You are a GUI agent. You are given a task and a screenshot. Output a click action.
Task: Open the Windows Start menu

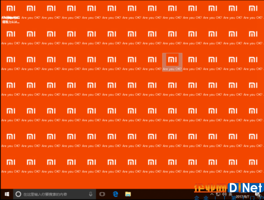tap(7, 194)
